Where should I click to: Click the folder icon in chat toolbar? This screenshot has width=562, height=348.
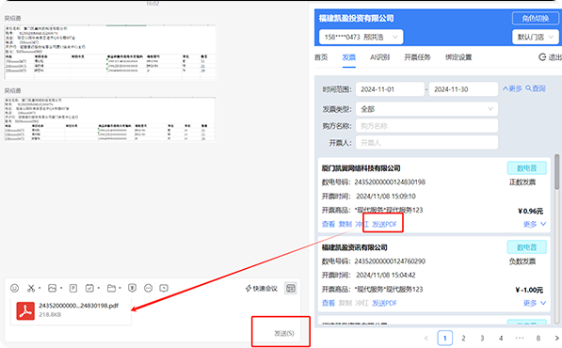(x=111, y=288)
